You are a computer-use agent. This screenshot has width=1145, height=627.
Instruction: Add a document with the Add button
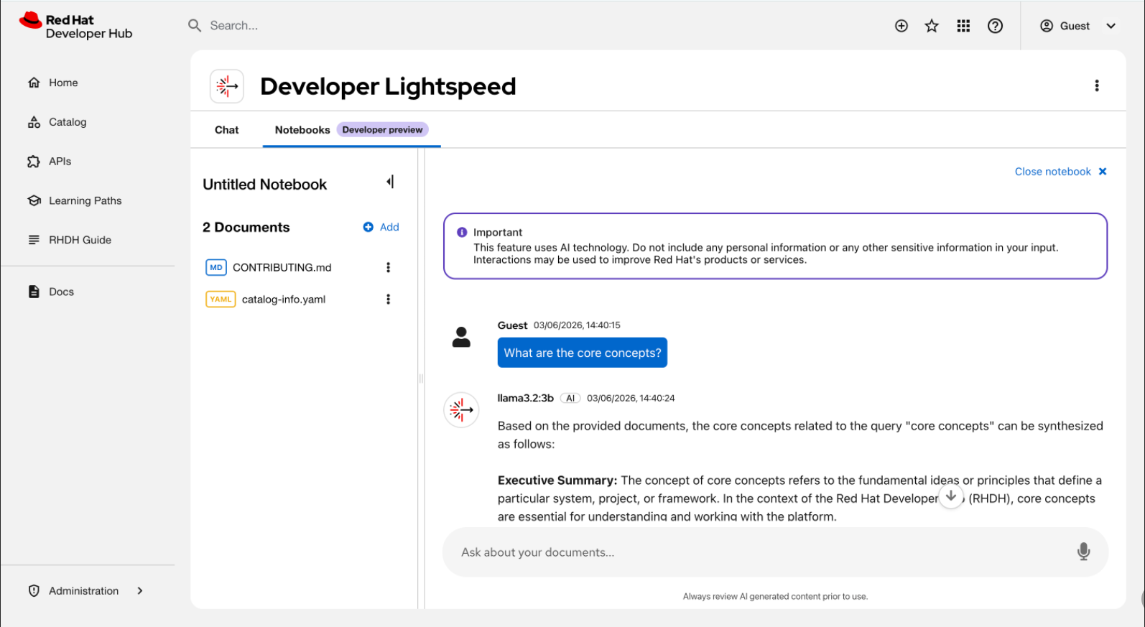click(x=381, y=227)
